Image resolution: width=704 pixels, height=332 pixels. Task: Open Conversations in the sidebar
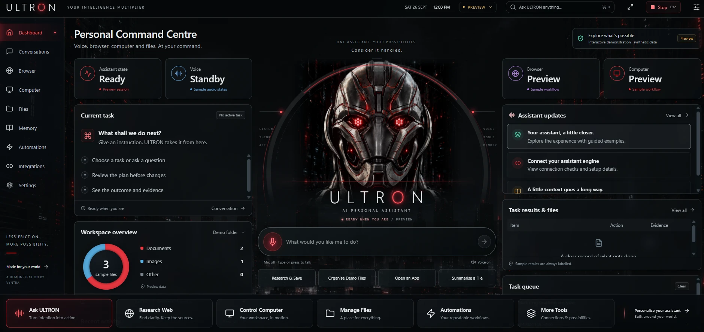[32, 52]
